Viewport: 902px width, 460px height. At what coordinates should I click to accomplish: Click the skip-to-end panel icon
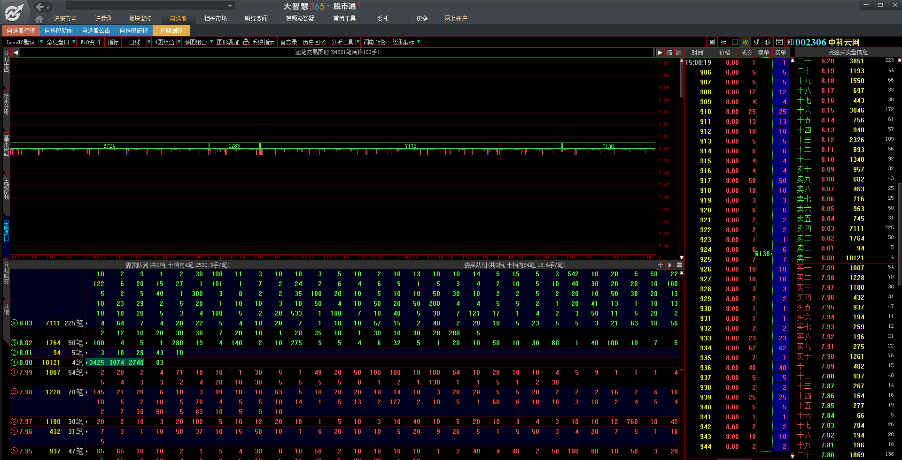pos(790,42)
